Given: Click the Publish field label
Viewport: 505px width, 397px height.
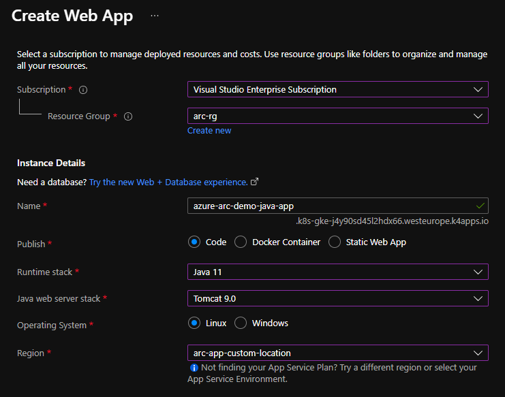Looking at the screenshot, I should pyautogui.click(x=31, y=244).
